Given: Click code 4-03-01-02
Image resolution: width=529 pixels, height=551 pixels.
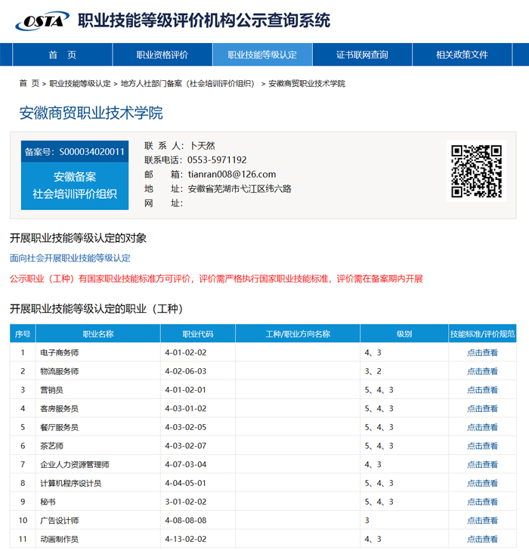Looking at the screenshot, I should [x=185, y=408].
